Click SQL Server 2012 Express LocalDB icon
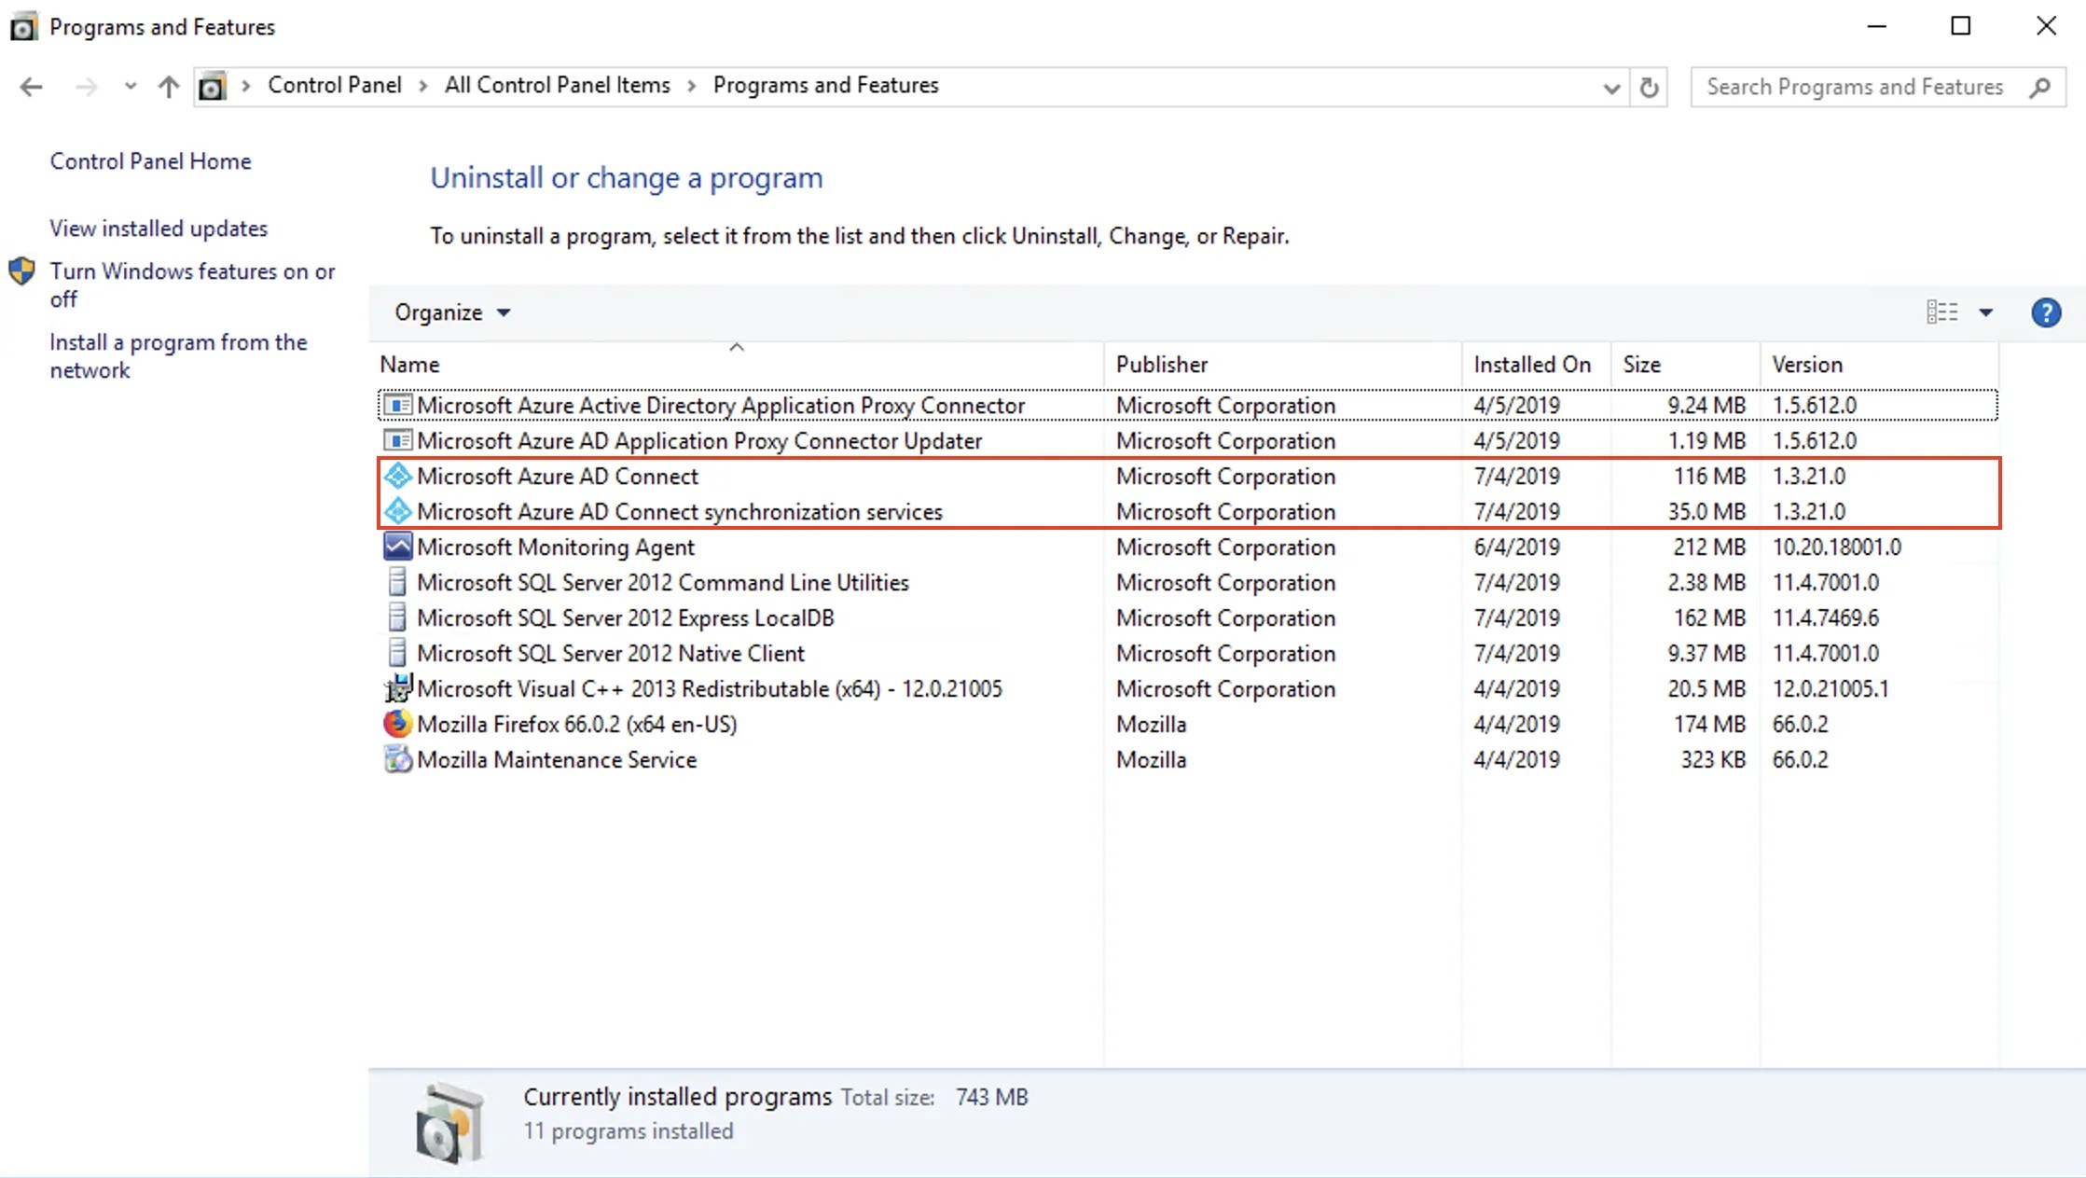Screen dimensions: 2086x1178 point(397,617)
